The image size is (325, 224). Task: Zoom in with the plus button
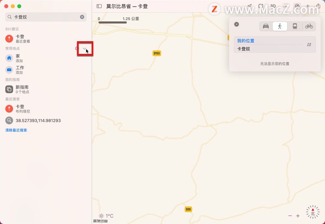[x=298, y=216]
